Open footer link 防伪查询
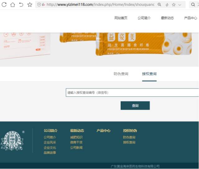Image resolution: width=199 pixels, height=169 pixels. (x=129, y=137)
